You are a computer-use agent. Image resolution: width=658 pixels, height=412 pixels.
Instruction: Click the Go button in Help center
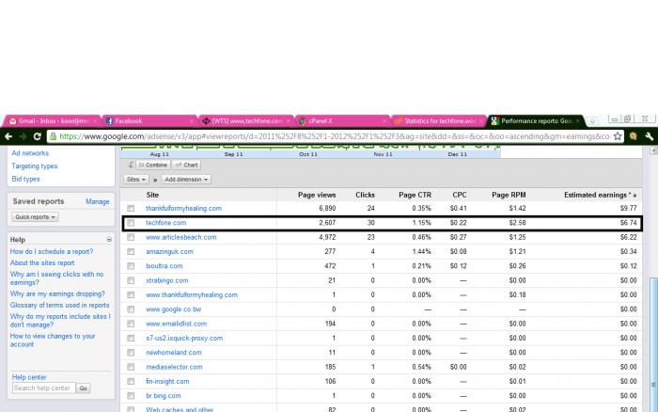[83, 388]
